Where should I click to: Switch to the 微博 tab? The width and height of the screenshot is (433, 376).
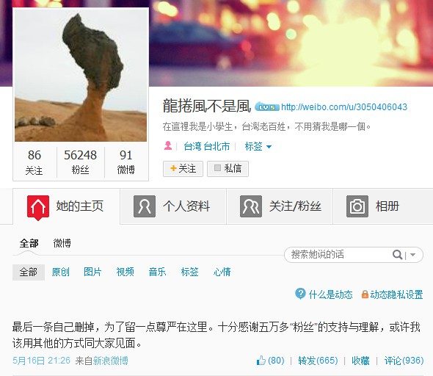pos(62,243)
